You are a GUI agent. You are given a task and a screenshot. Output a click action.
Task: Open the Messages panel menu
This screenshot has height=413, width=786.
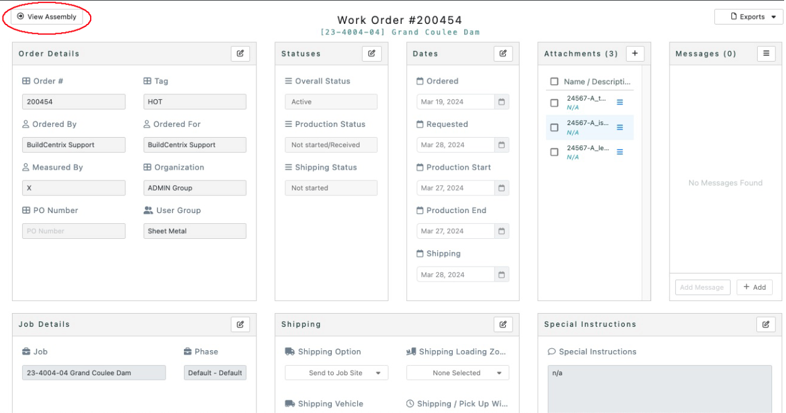pos(766,53)
